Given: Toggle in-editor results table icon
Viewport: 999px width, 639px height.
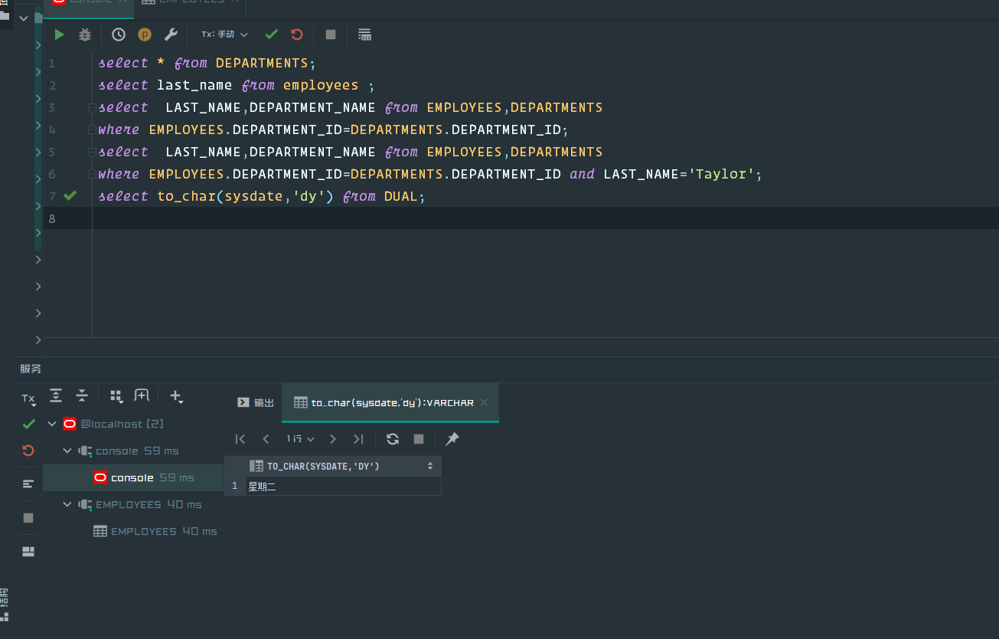Looking at the screenshot, I should pyautogui.click(x=364, y=34).
